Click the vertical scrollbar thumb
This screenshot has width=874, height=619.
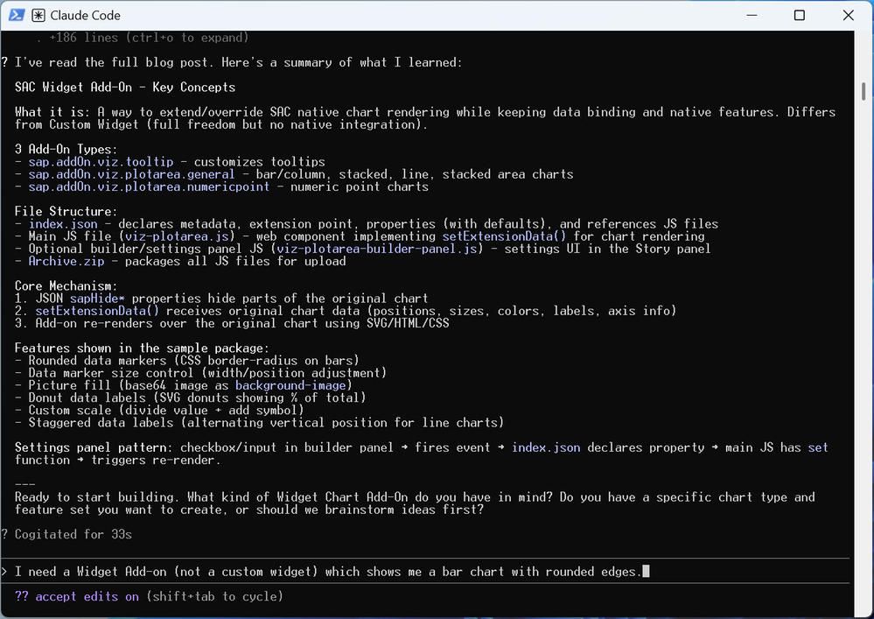[863, 91]
